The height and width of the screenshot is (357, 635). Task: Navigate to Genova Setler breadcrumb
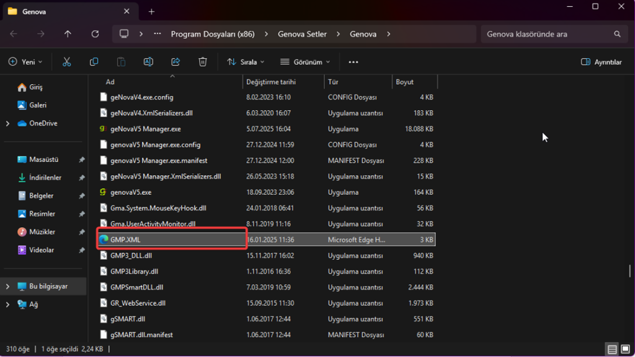click(302, 34)
